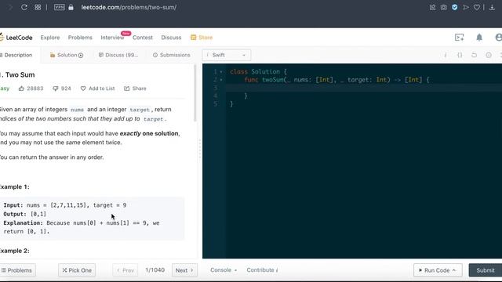502x282 pixels.
Task: Go to LeetCode home via logo
Action: [x=16, y=38]
